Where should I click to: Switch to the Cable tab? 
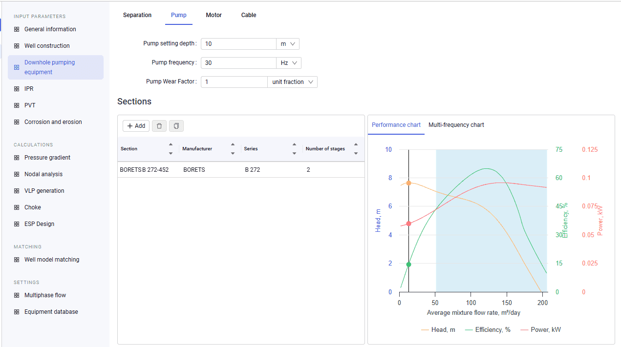point(249,15)
